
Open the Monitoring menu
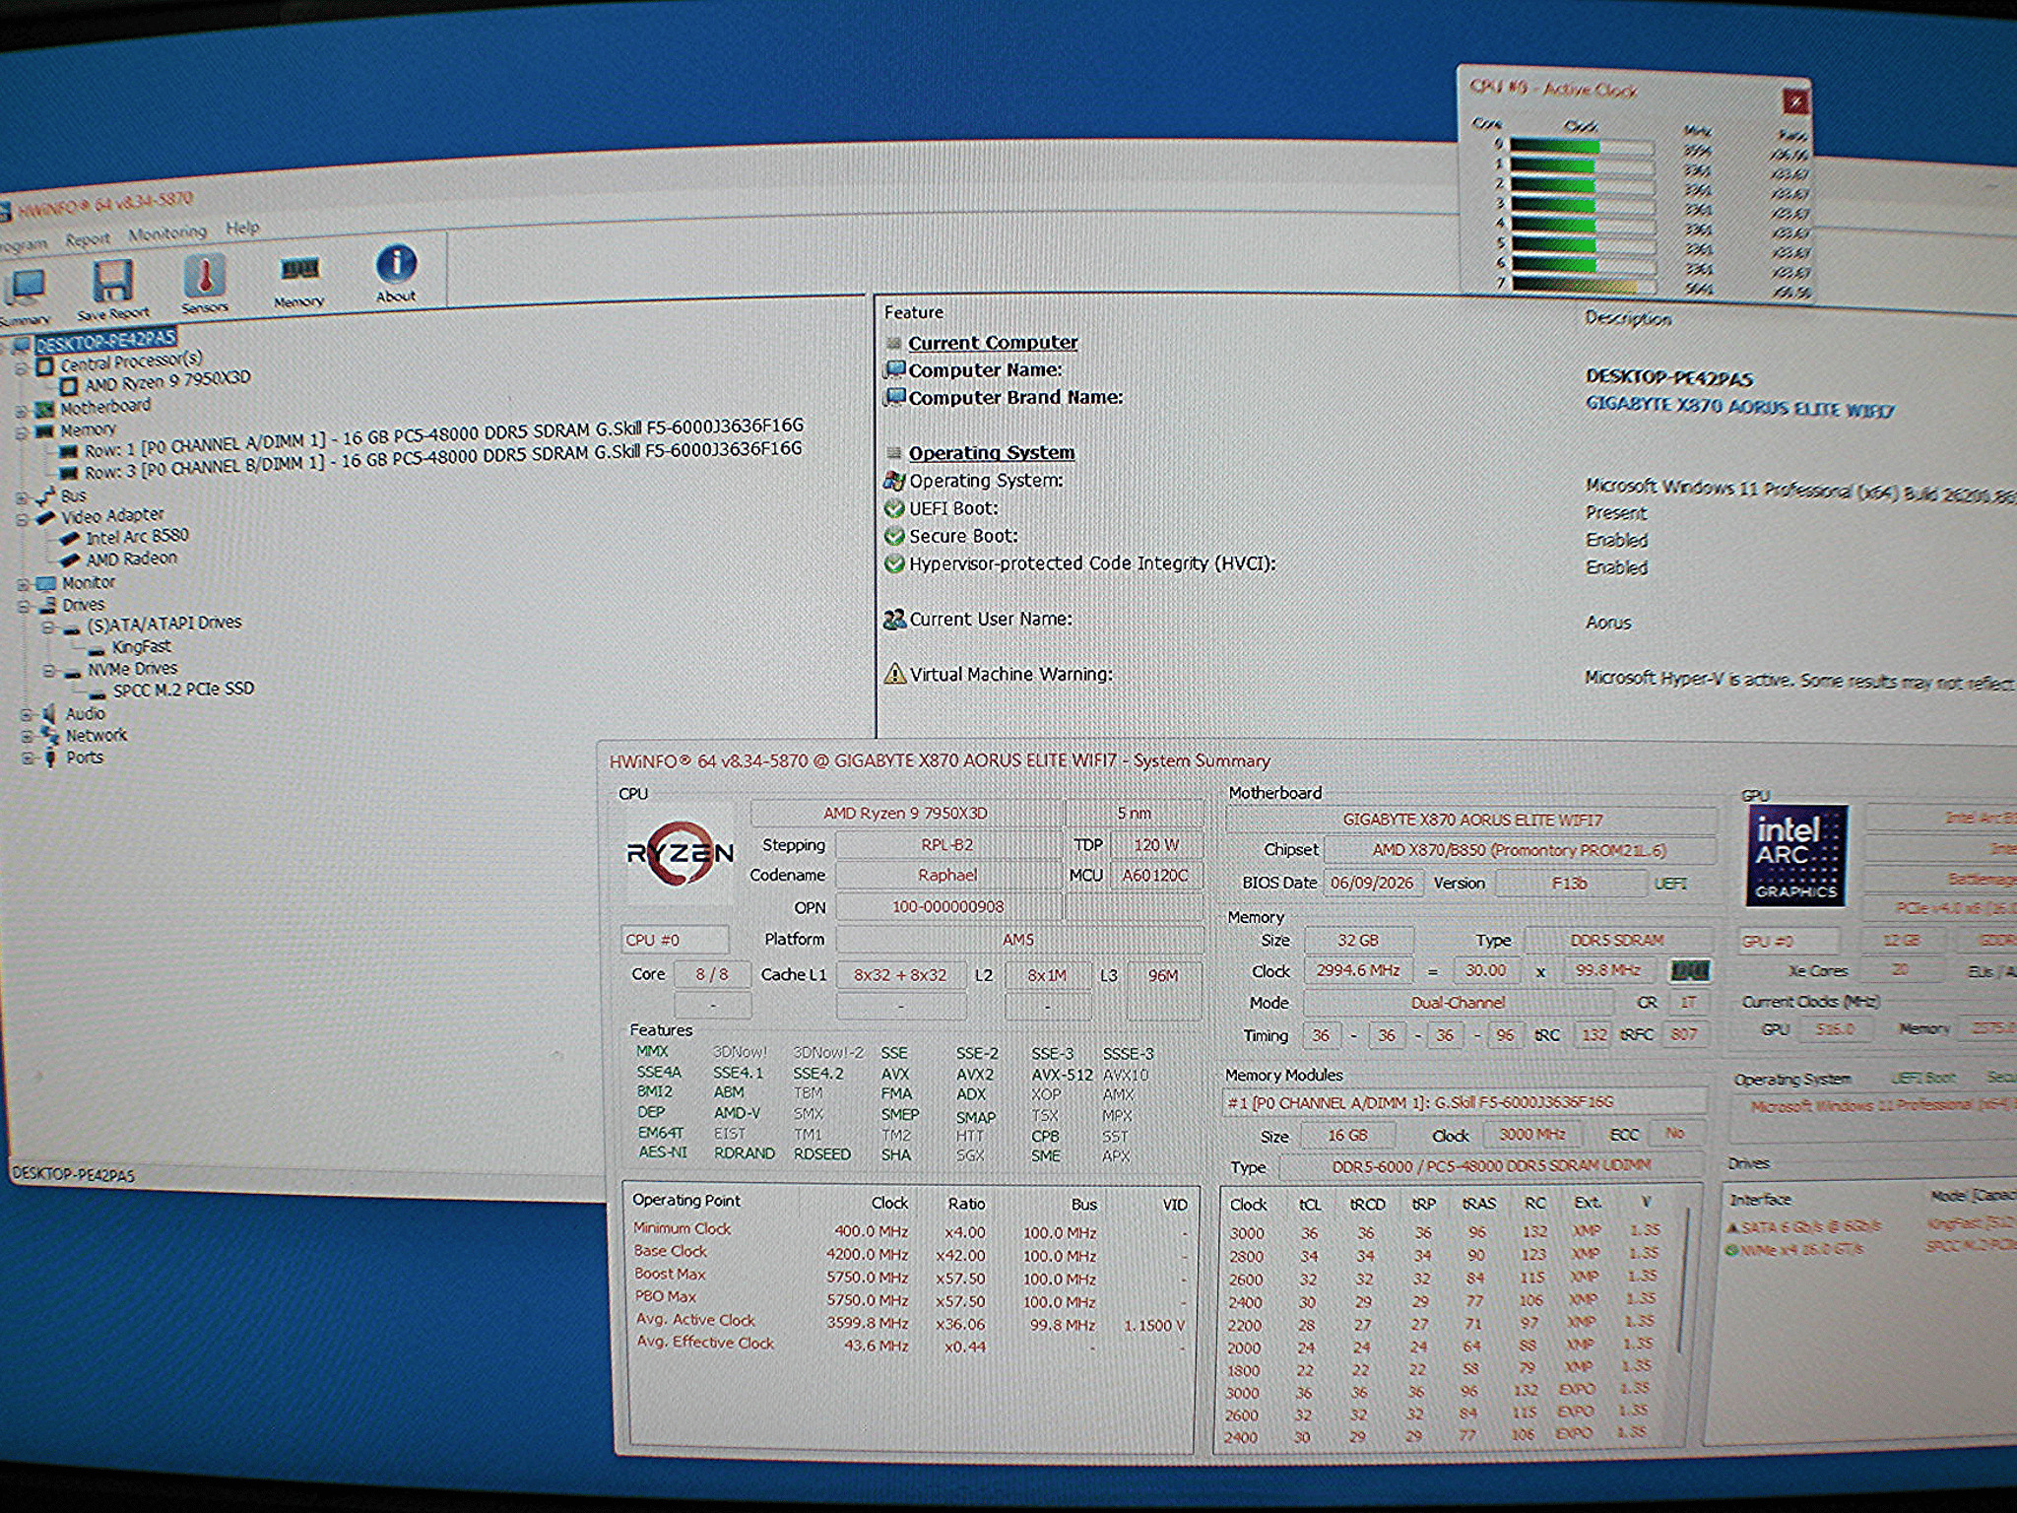pos(167,232)
